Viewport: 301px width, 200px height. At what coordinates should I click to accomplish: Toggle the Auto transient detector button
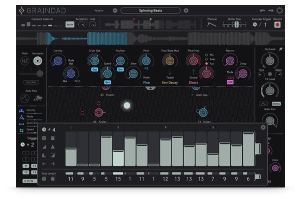coord(70,24)
